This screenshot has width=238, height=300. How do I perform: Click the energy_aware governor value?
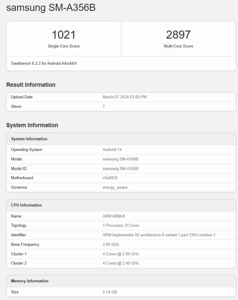[x=115, y=187]
